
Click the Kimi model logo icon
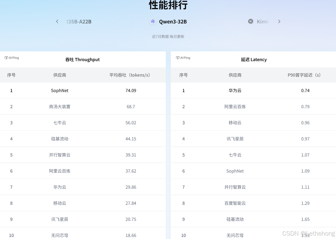[251, 22]
